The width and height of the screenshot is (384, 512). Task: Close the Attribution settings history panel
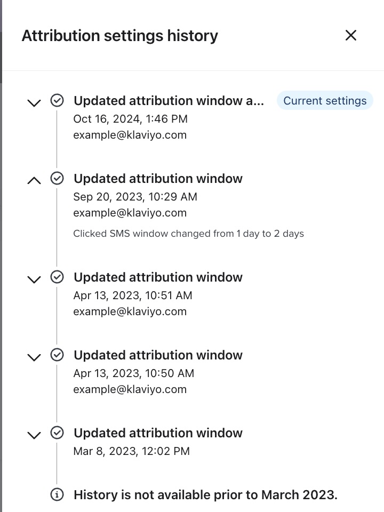click(x=350, y=35)
